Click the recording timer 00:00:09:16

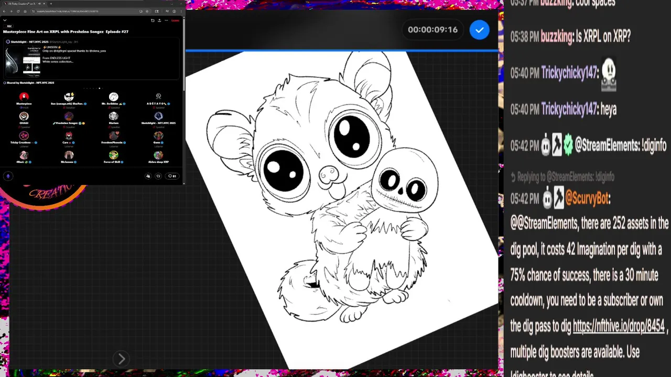pos(432,30)
